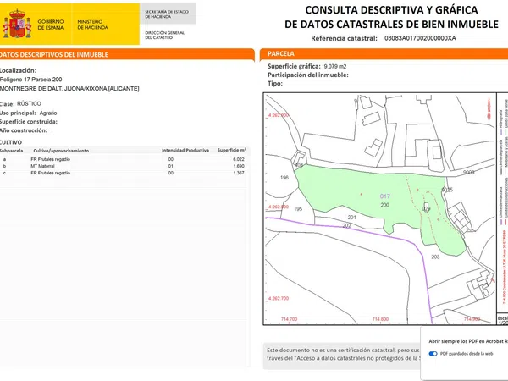Click 'DIRECCIÓN GENERAL DEL CATASTRO' label
Image resolution: width=508 pixels, height=381 pixels.
164,35
